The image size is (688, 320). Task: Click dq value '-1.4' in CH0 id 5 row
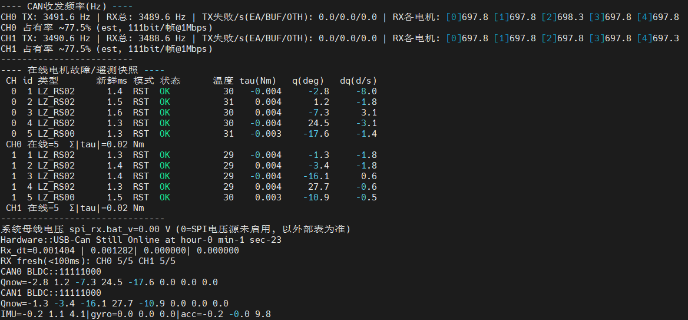pos(366,134)
